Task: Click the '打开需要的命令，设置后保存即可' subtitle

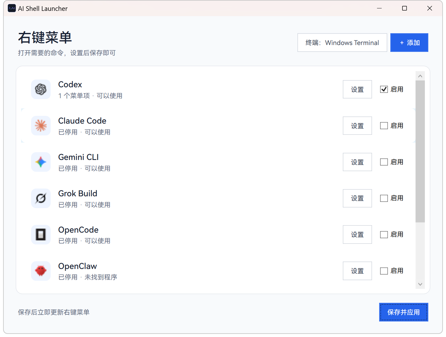Action: [x=67, y=53]
